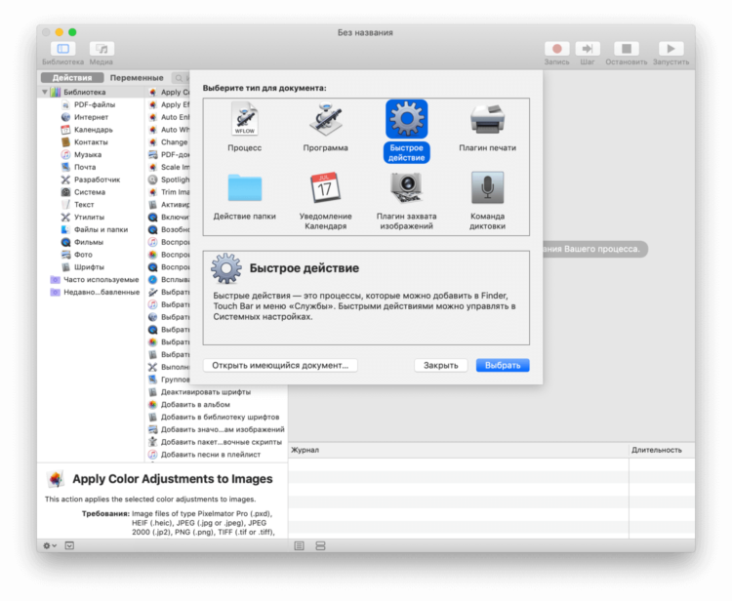The width and height of the screenshot is (732, 601).
Task: Click the Длительность column header
Action: point(662,451)
